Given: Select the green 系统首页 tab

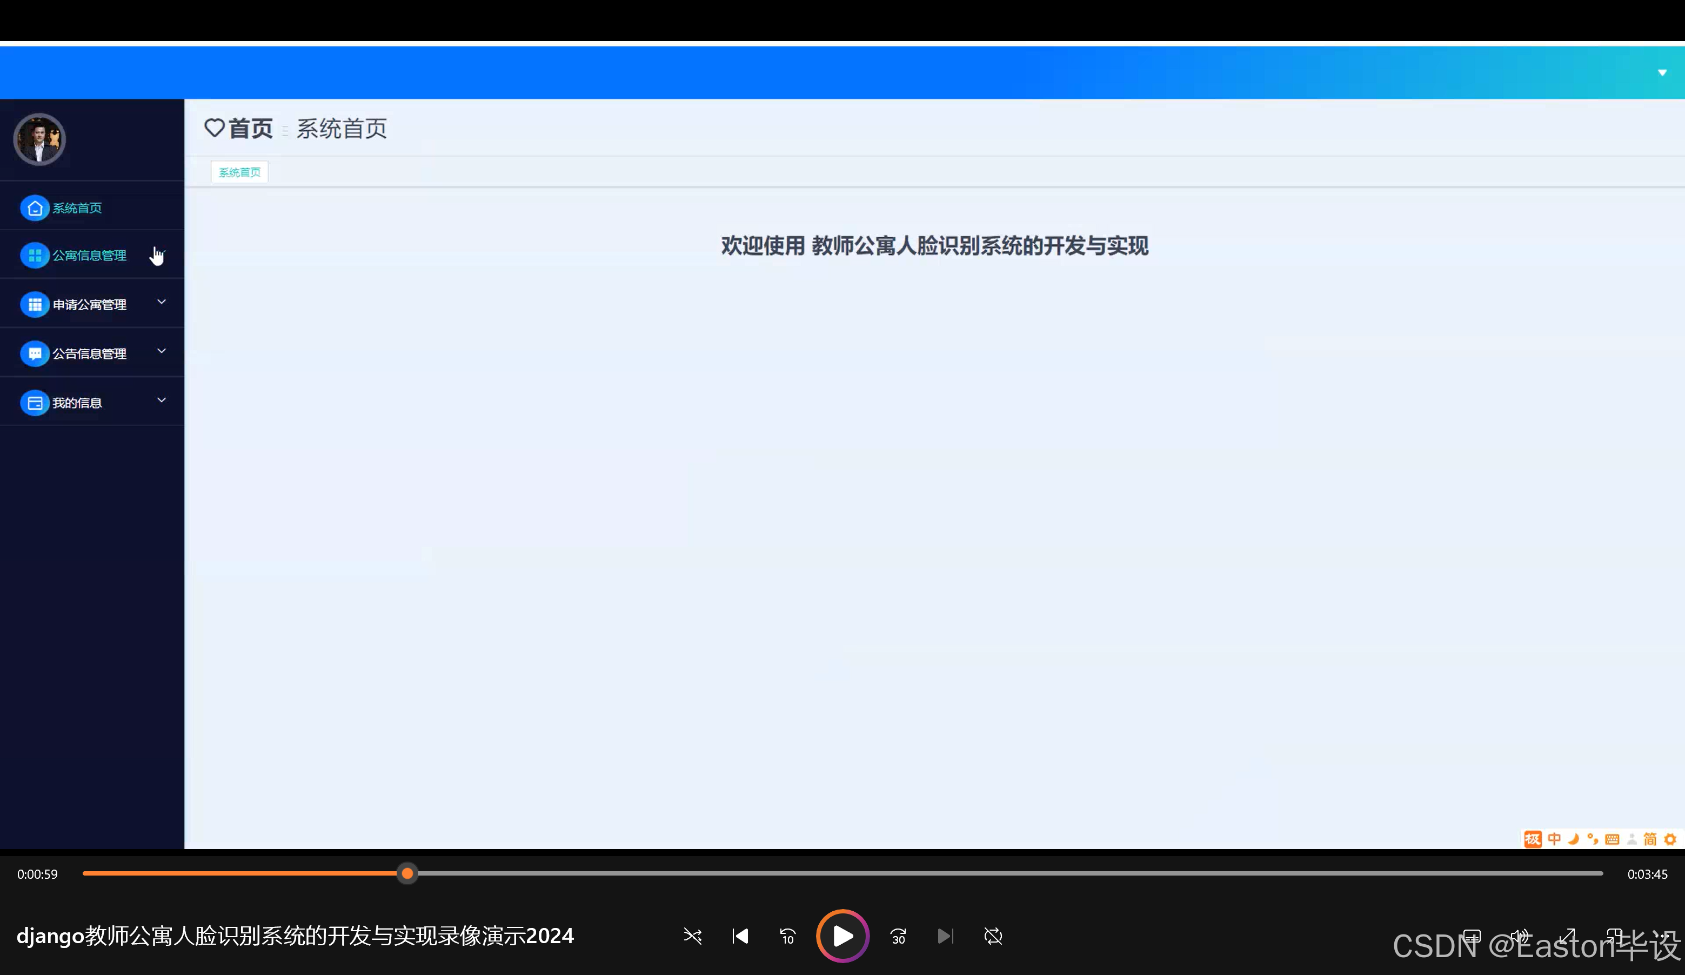Looking at the screenshot, I should 239,172.
